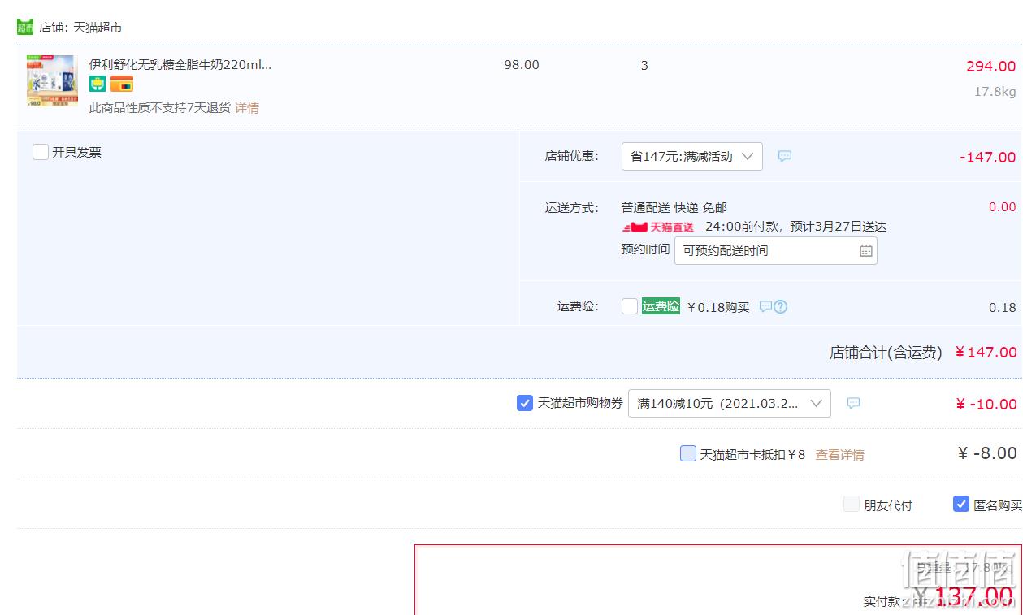Enable the 运费险 insurance checkbox
The width and height of the screenshot is (1023, 615).
pos(630,306)
